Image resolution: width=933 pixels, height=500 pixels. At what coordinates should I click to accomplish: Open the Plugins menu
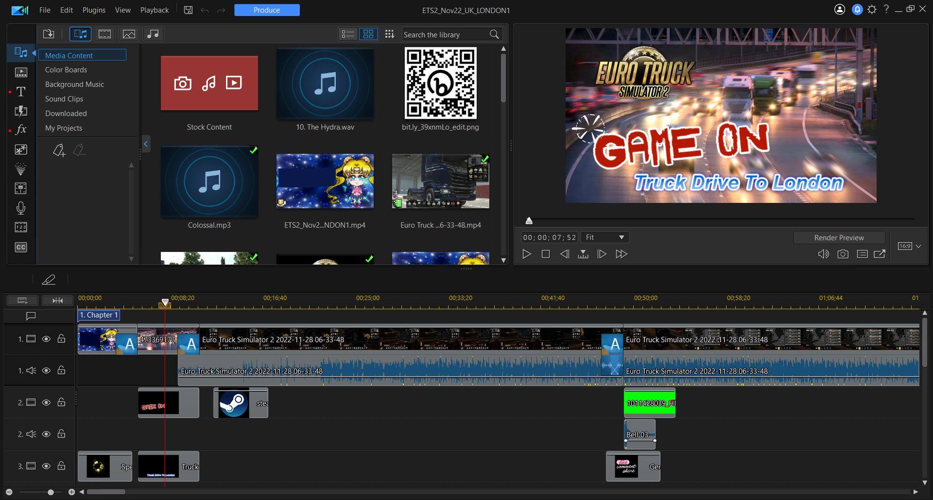(x=94, y=10)
